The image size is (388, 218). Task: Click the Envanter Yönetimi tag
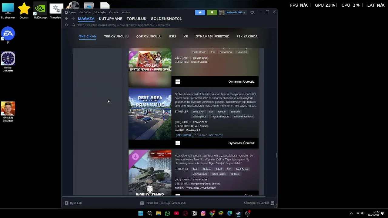[243, 117]
